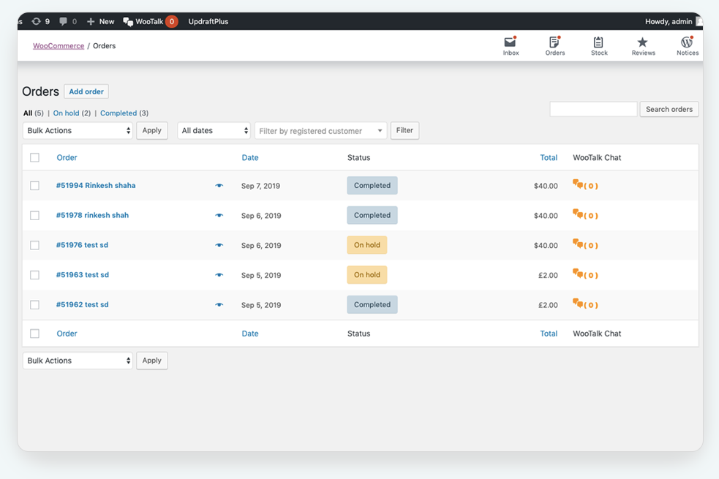Screen dimensions: 719x479
Task: Select the checkbox for order #51963
Action: tap(34, 275)
